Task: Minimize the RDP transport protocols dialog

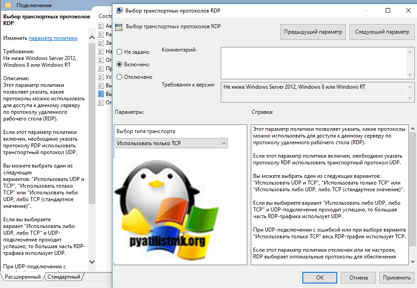Action: point(368,10)
